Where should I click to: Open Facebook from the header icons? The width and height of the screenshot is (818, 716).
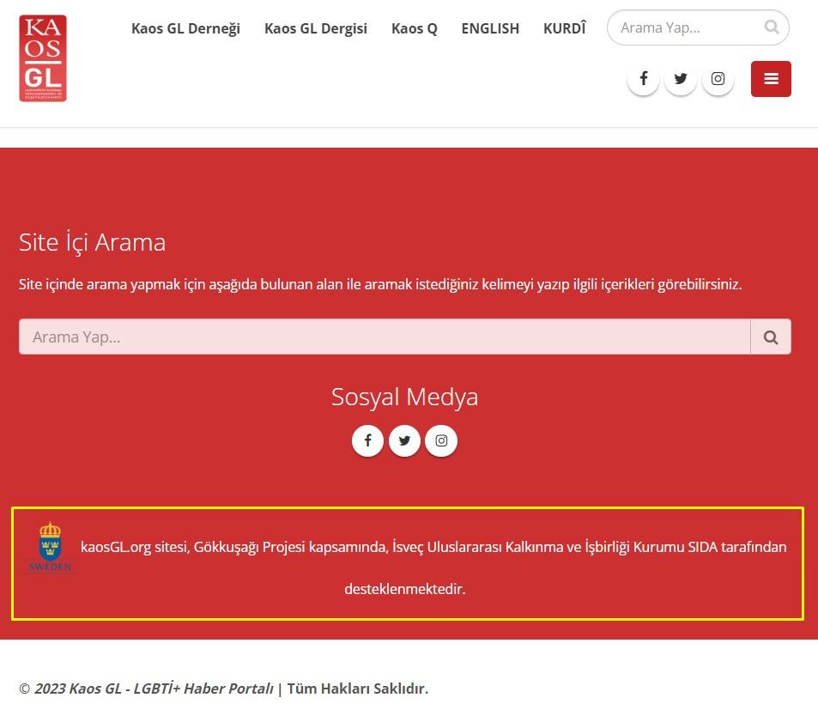tap(643, 79)
